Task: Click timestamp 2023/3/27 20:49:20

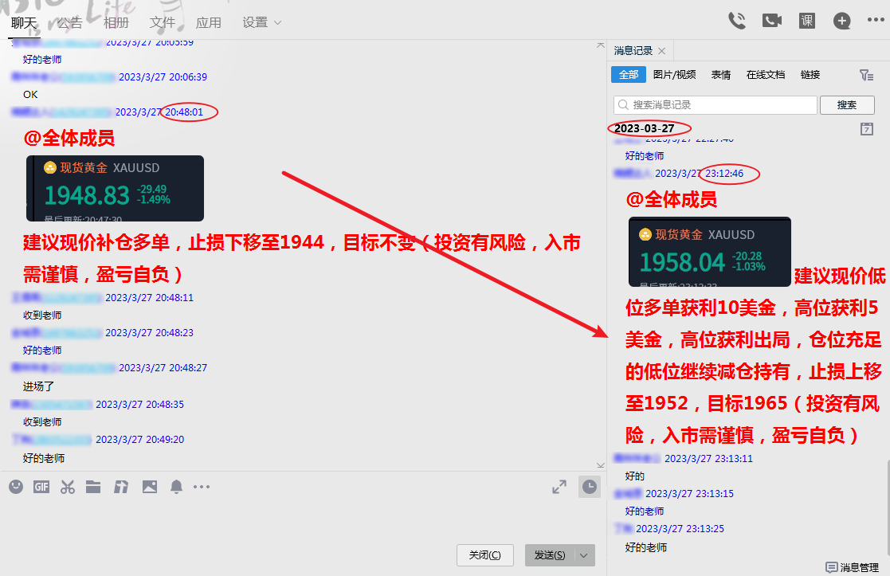Action: coord(139,439)
